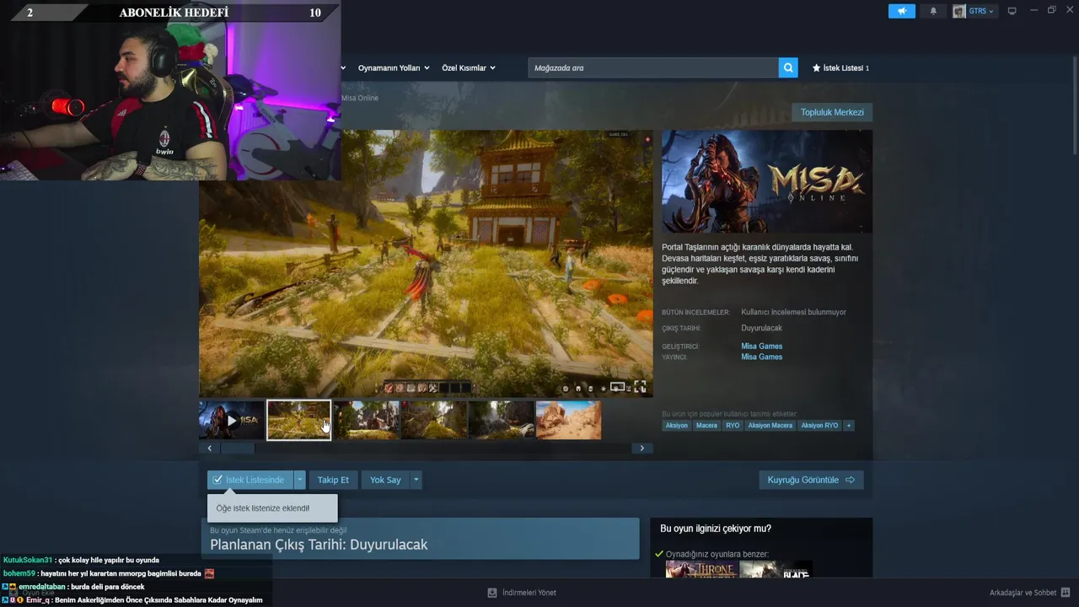Viewport: 1079px width, 607px height.
Task: Open Arkadaşlar ve Sohbet panel
Action: tap(1023, 593)
